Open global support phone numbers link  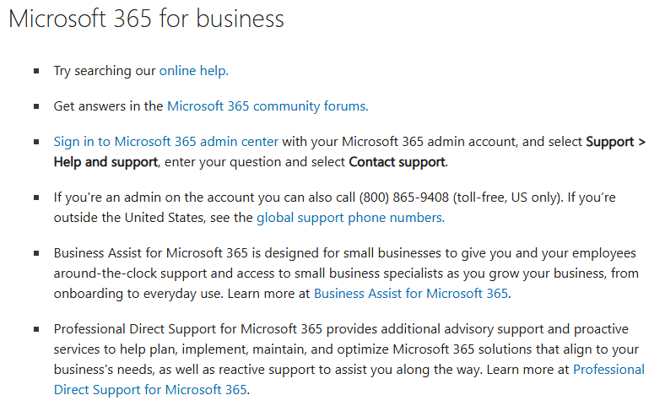coord(351,218)
